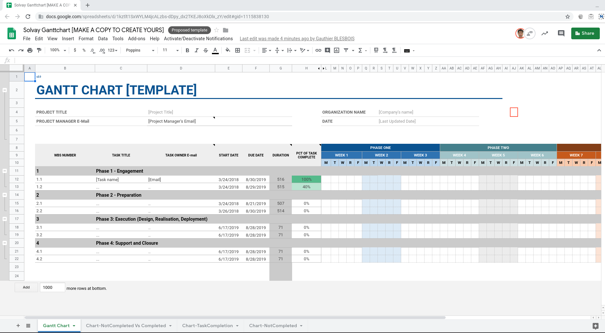Click the Insert chart icon
Viewport: 605px width, 333px height.
tap(337, 50)
